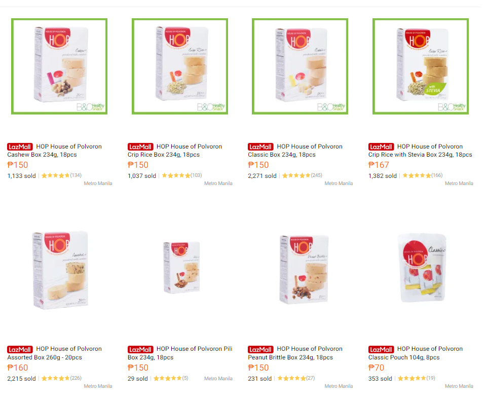Open the Assorted Box product image
Screen dimensions: 487x402
click(59, 269)
